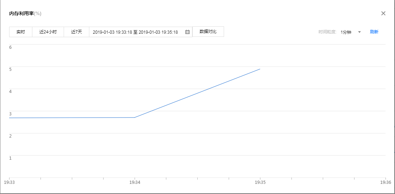Click the 数据对比 button
This screenshot has height=194, width=395.
coord(208,32)
